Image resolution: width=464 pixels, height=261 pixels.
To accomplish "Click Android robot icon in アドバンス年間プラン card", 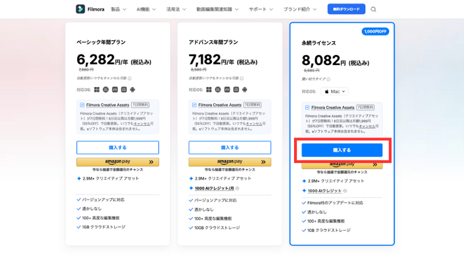I will (244, 90).
